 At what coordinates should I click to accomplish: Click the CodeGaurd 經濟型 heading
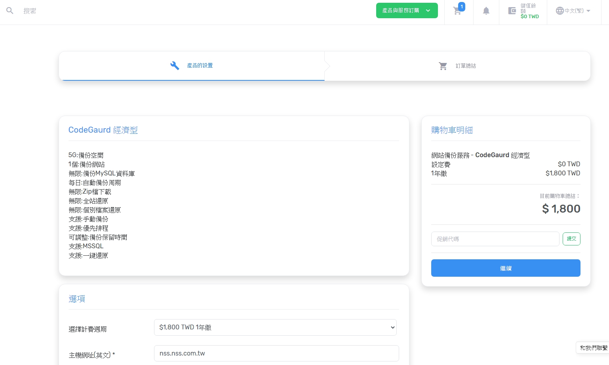click(103, 130)
